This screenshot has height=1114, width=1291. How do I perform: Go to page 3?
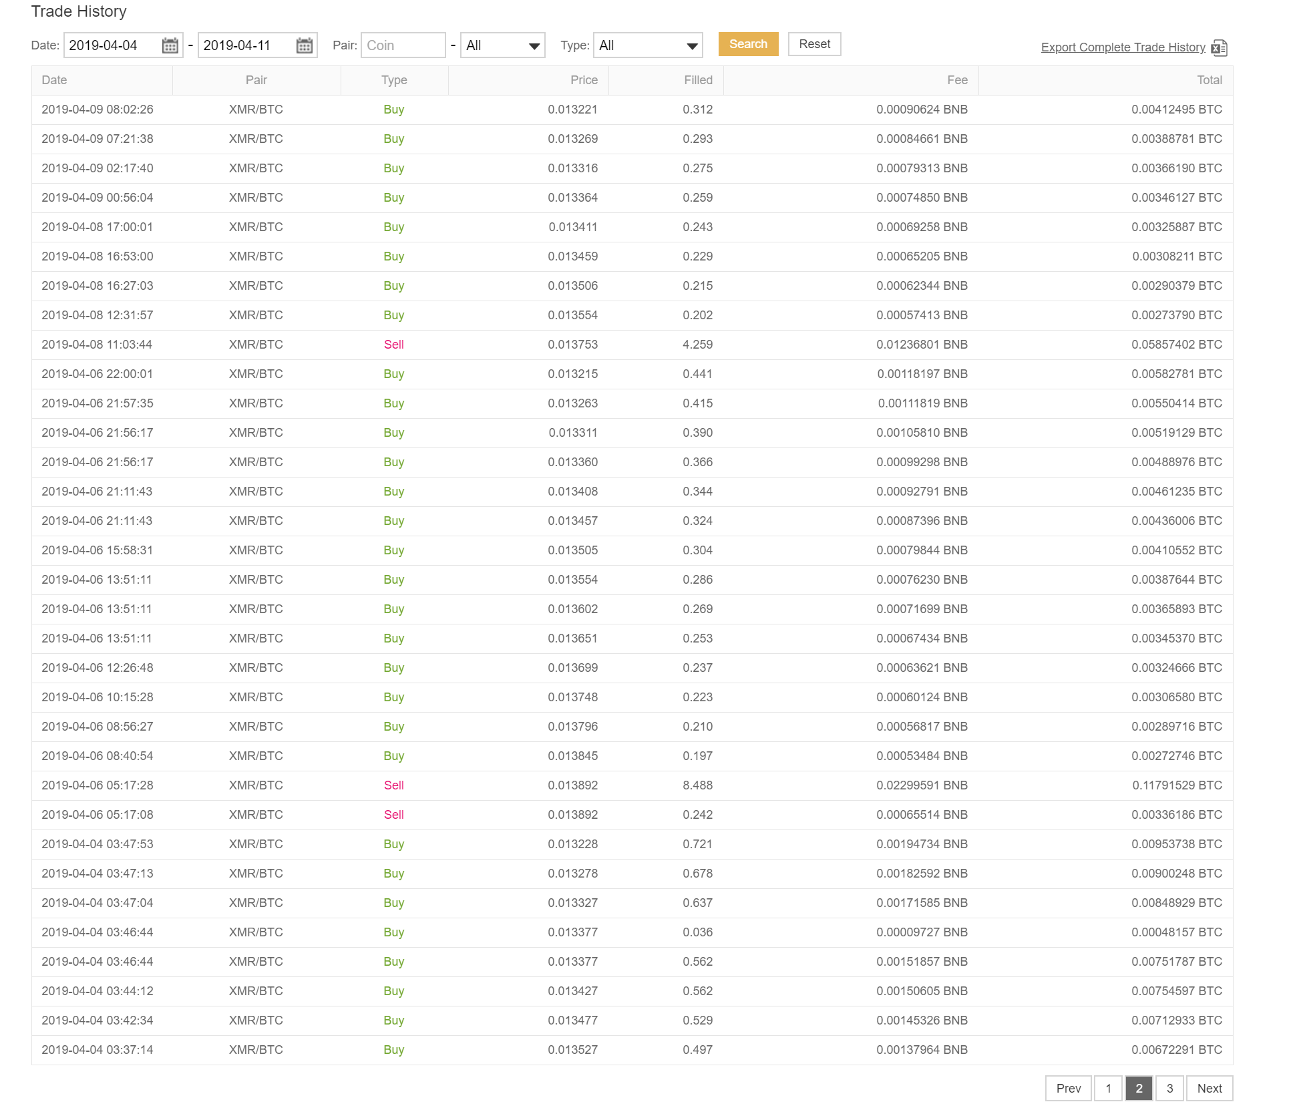pos(1169,1088)
